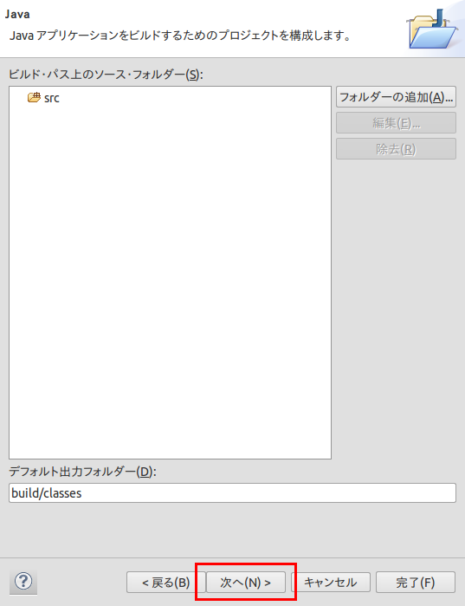Click the デフォルト出力フォルダー(D) label
Screen dimensions: 465x606
pos(82,471)
